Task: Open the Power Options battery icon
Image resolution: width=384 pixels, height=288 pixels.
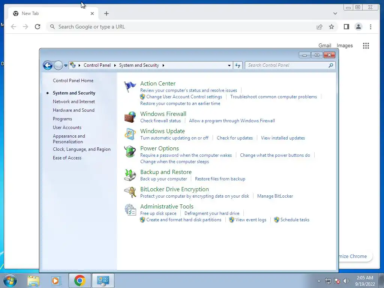Action: (x=130, y=151)
